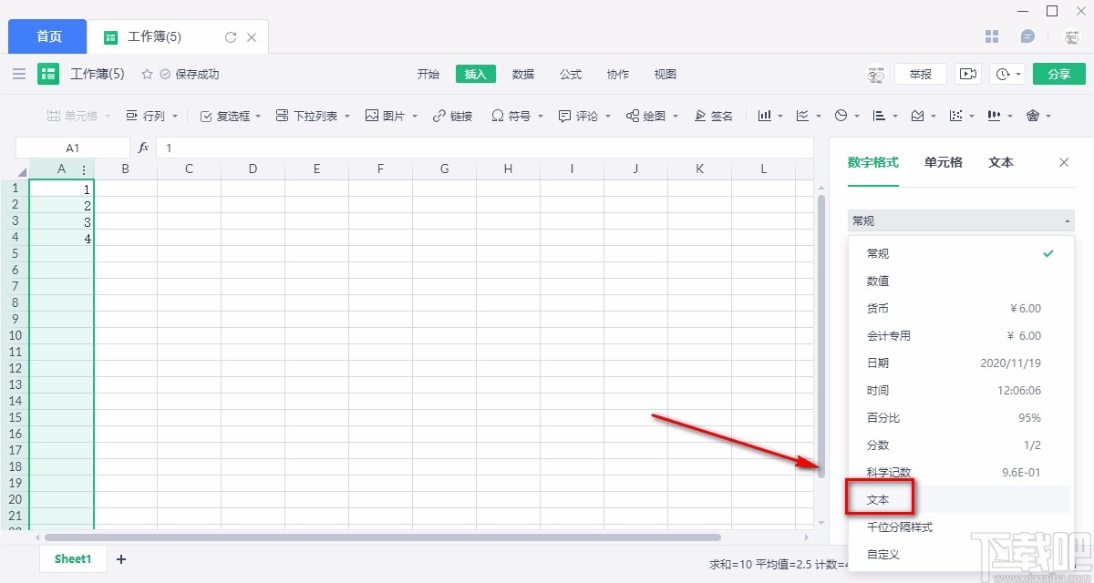Viewport: 1094px width, 583px height.
Task: Choose 百分比 percentage format
Action: click(959, 417)
